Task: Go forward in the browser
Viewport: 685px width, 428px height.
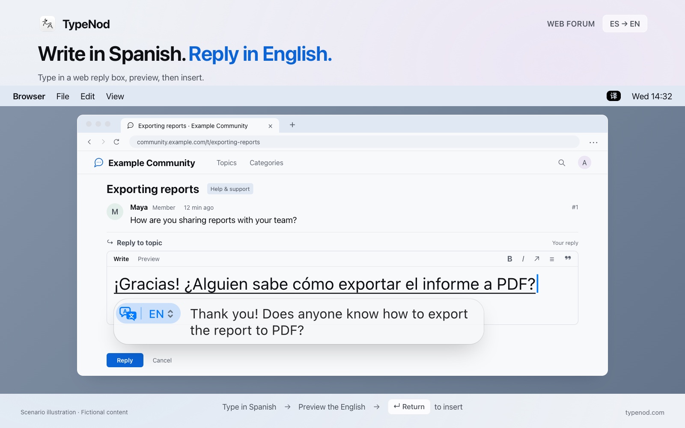Action: tap(103, 142)
